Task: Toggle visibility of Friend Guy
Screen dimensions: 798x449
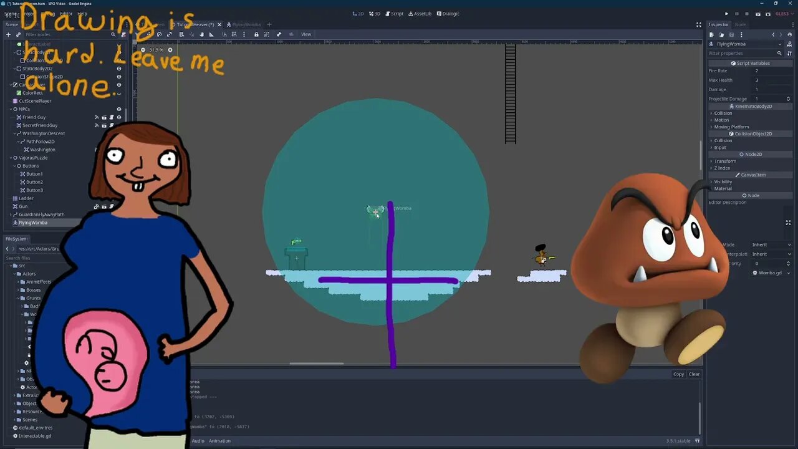Action: tap(119, 117)
